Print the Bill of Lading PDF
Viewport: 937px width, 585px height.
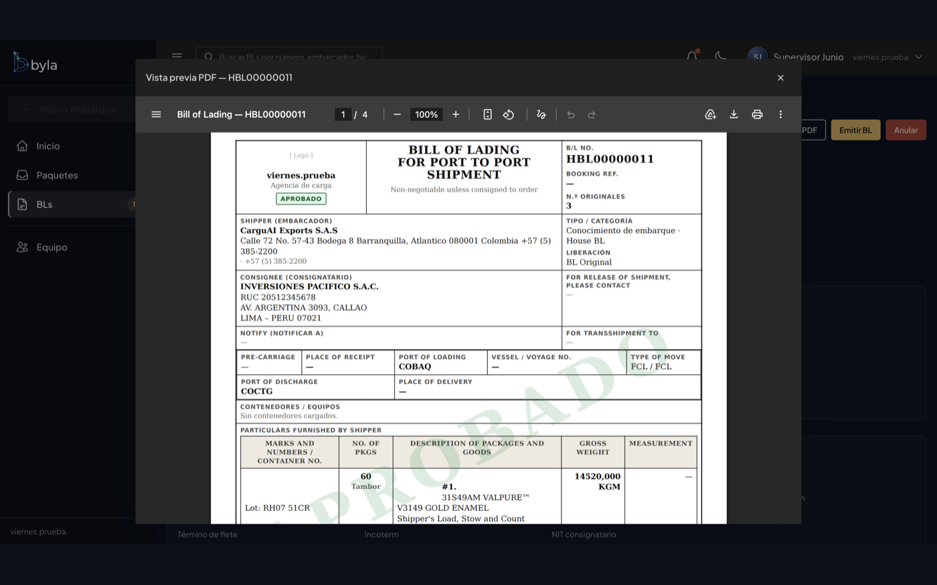pos(757,114)
